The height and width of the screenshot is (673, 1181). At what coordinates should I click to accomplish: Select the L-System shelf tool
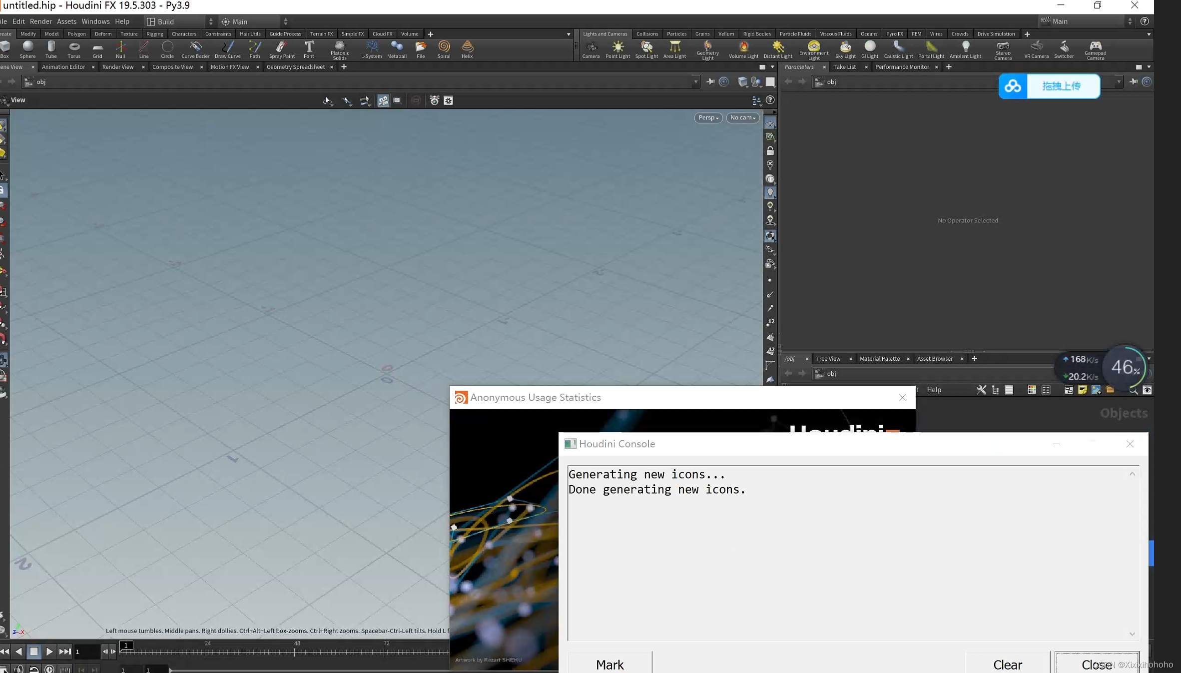(x=372, y=49)
